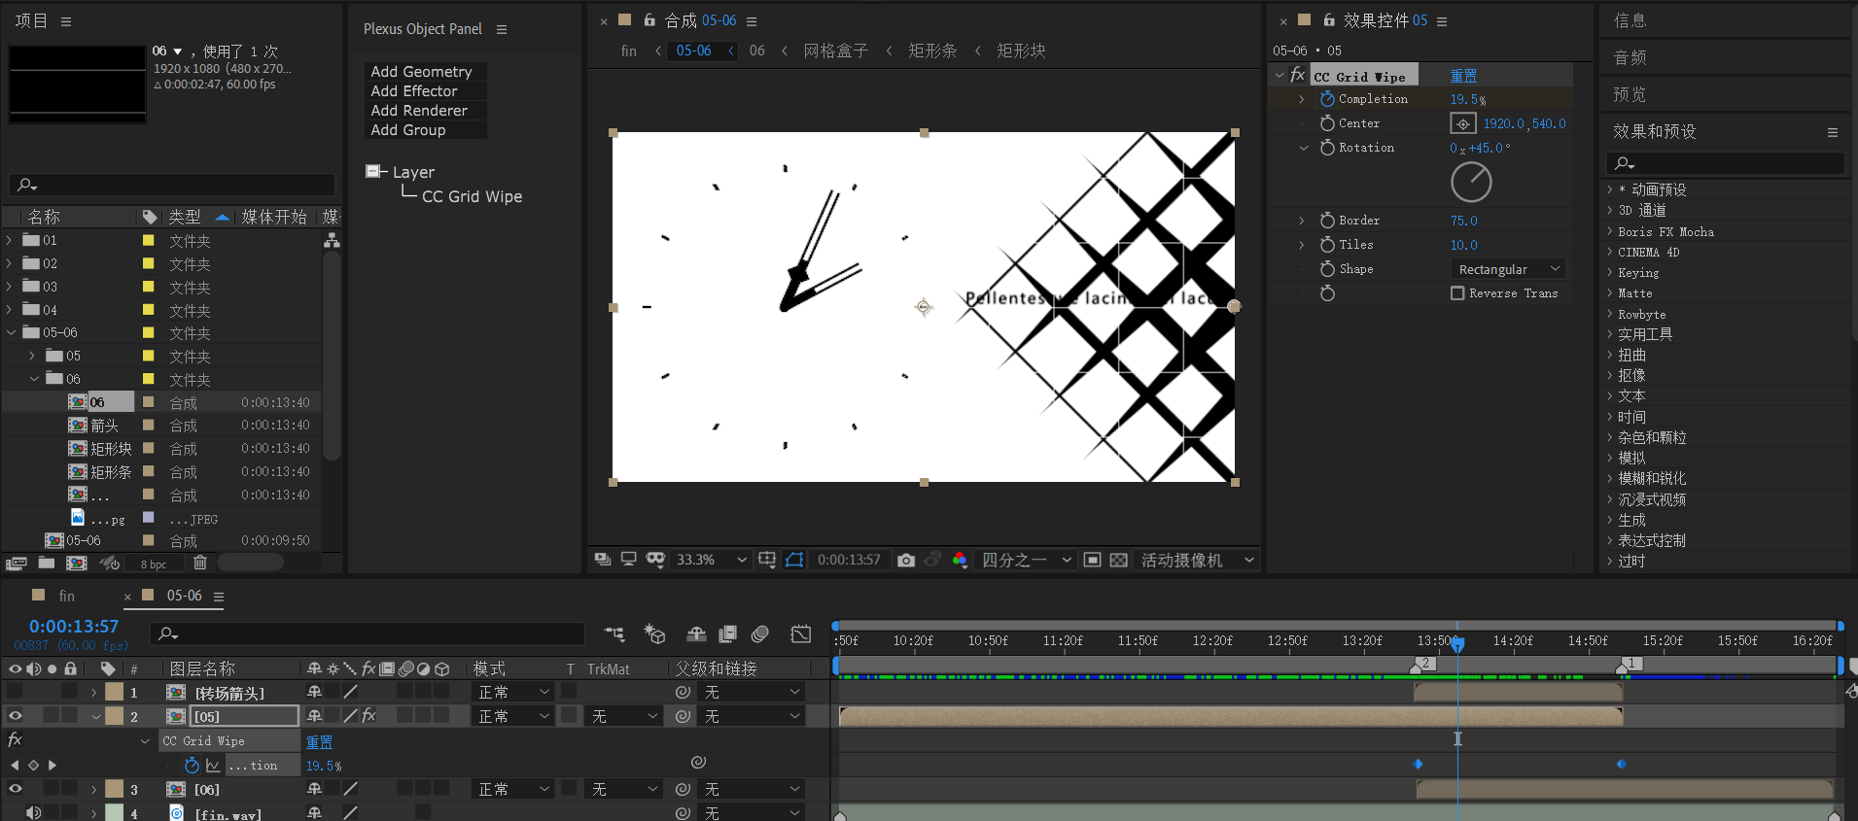Collapse the 05-06 folder in the Project panel
This screenshot has height=821, width=1858.
(11, 332)
